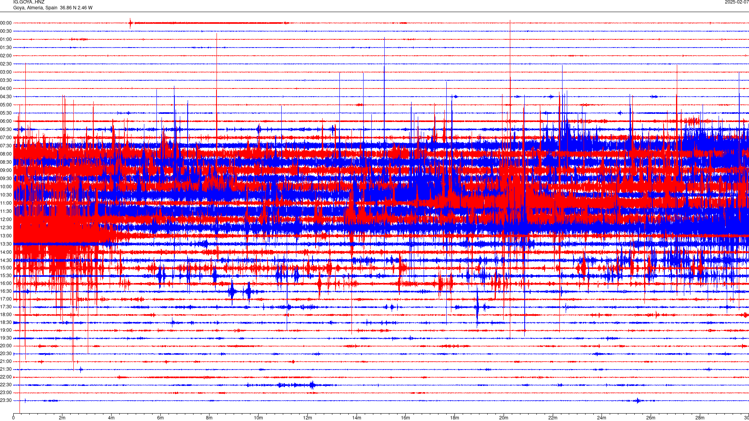Select the 23:00 time row label
Image resolution: width=749 pixels, height=421 pixels.
point(6,393)
